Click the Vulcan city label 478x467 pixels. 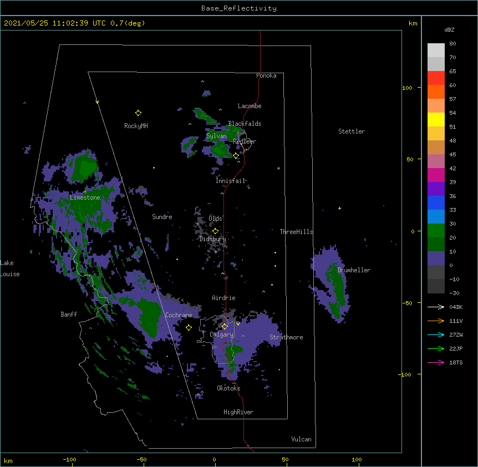point(301,439)
